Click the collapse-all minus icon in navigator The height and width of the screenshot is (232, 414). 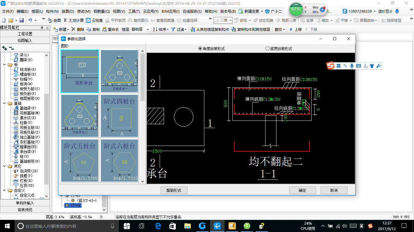(x=12, y=48)
